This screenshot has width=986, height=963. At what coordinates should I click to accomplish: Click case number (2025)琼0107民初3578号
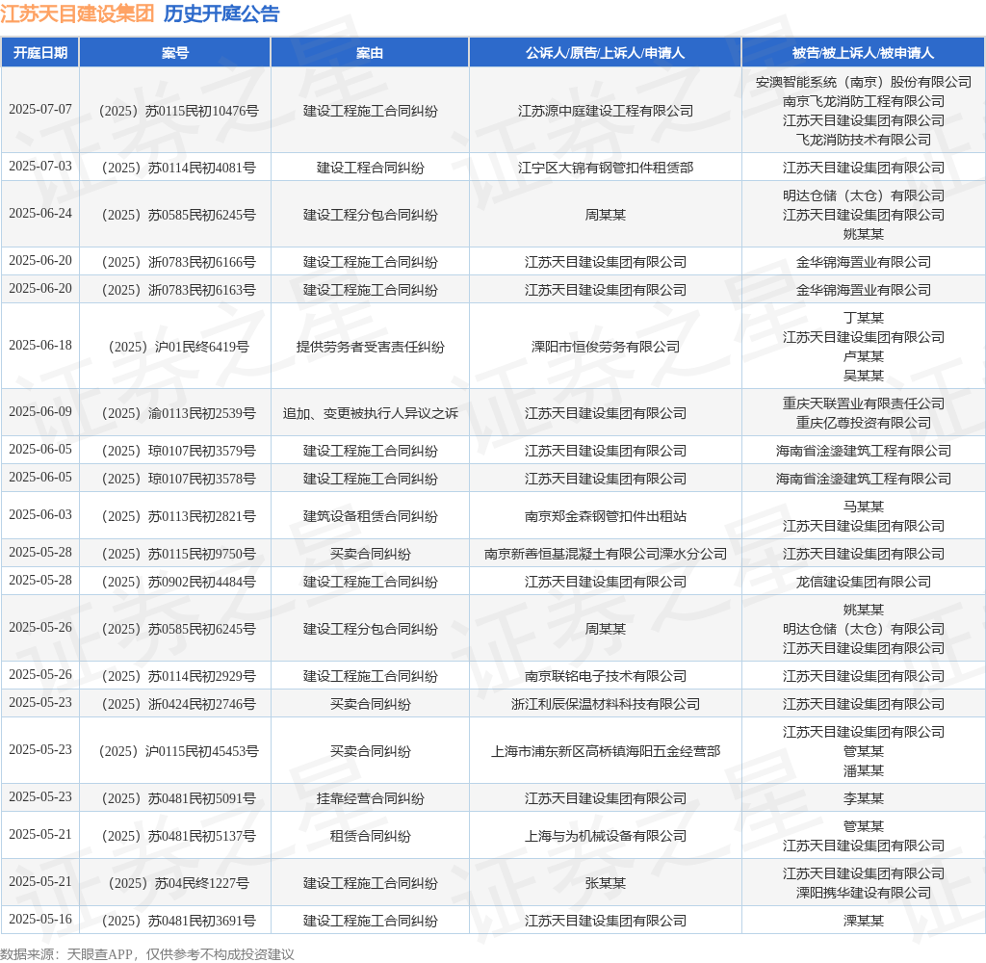click(178, 479)
